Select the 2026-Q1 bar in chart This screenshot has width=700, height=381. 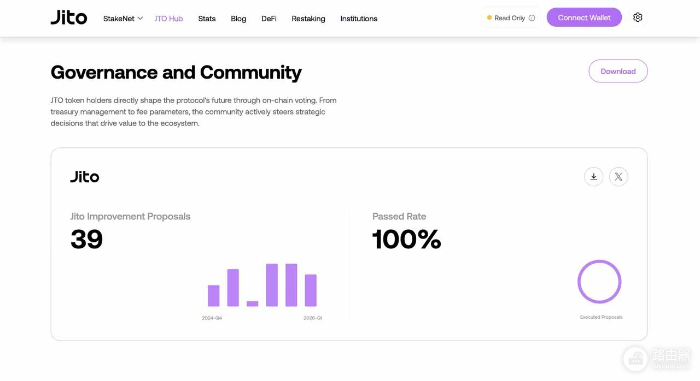[x=311, y=290]
